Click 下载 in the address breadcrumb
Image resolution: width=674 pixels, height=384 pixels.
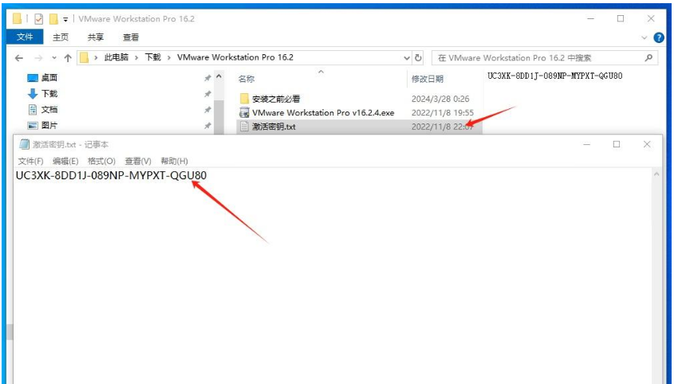point(152,57)
